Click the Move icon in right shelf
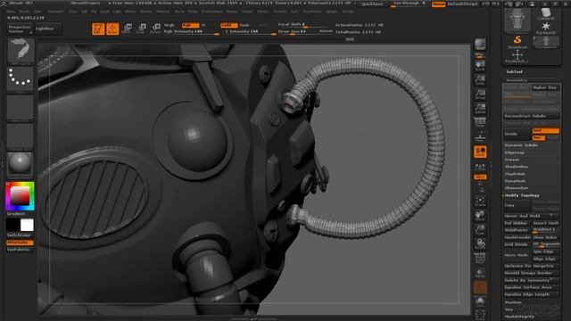The image size is (571, 321). 480,216
